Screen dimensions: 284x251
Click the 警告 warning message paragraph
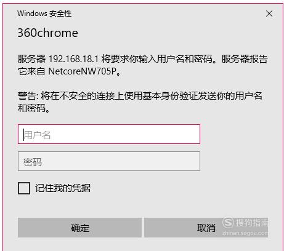coord(140,102)
